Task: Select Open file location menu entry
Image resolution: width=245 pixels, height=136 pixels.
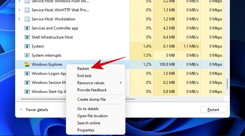Action: [x=92, y=116]
